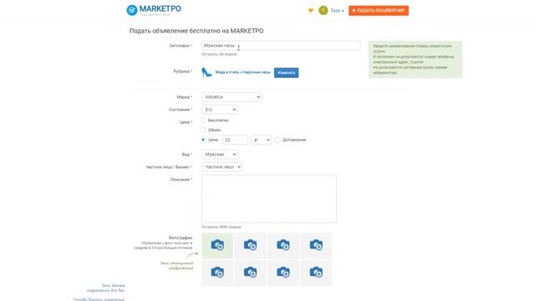Click the high-heel shoe category icon

206,73
